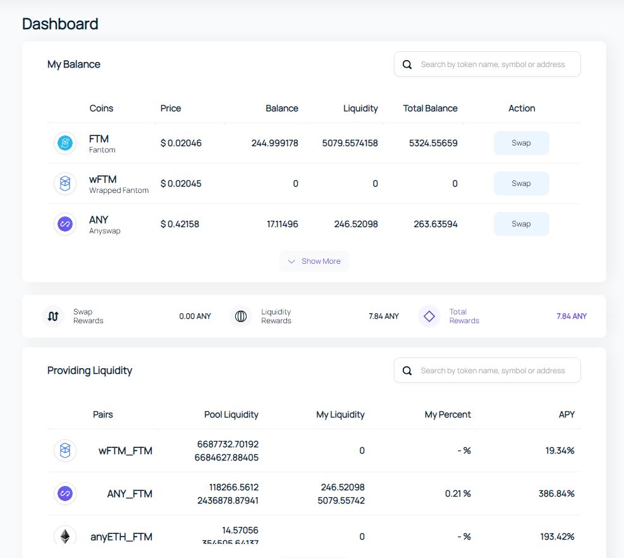Click the Pairs column header
Image resolution: width=624 pixels, height=558 pixels.
tap(102, 414)
